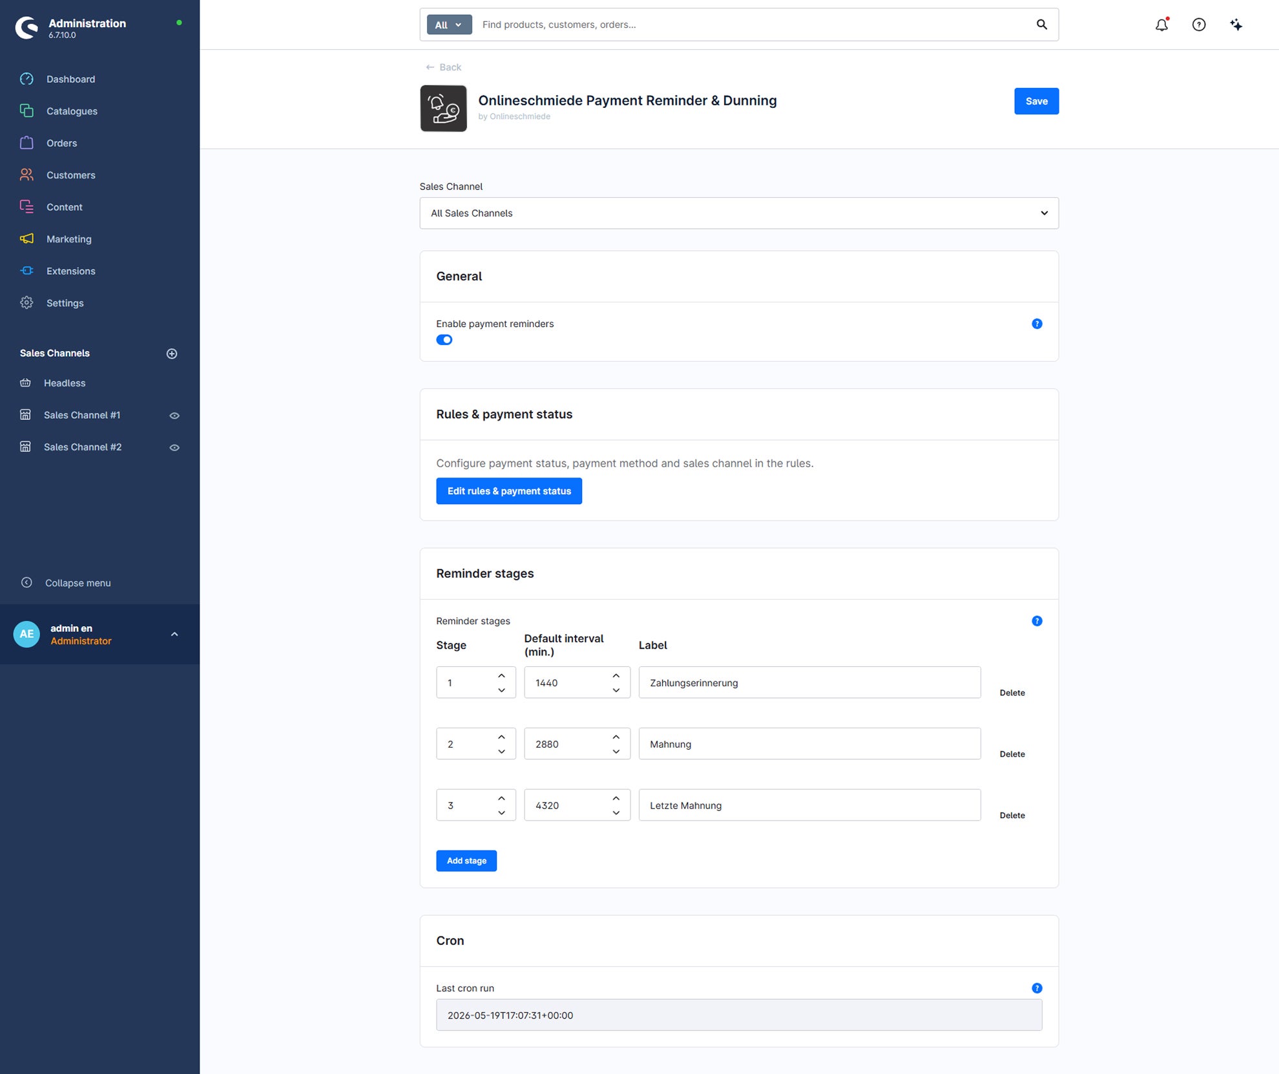
Task: Click the Extensions plug icon
Action: [26, 271]
